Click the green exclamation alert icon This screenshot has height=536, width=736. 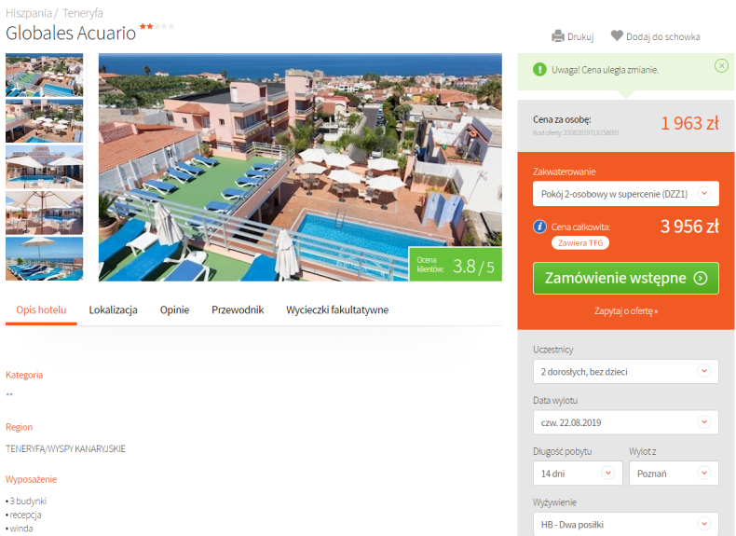(x=539, y=70)
